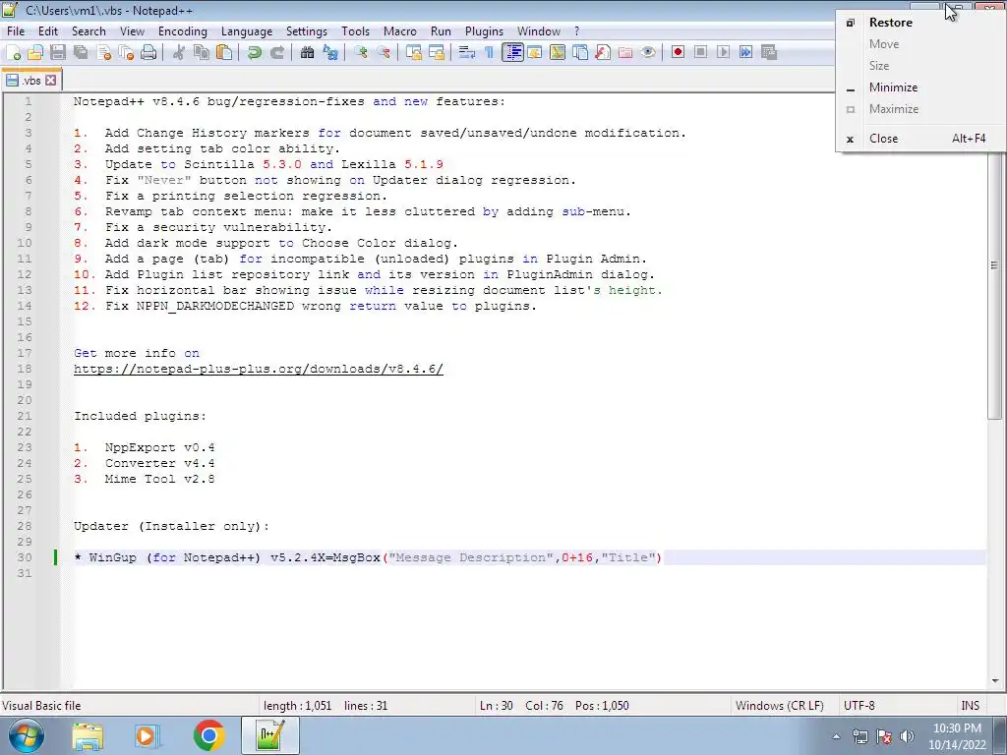Toggle Show All Characters pilcrow icon

pos(490,53)
